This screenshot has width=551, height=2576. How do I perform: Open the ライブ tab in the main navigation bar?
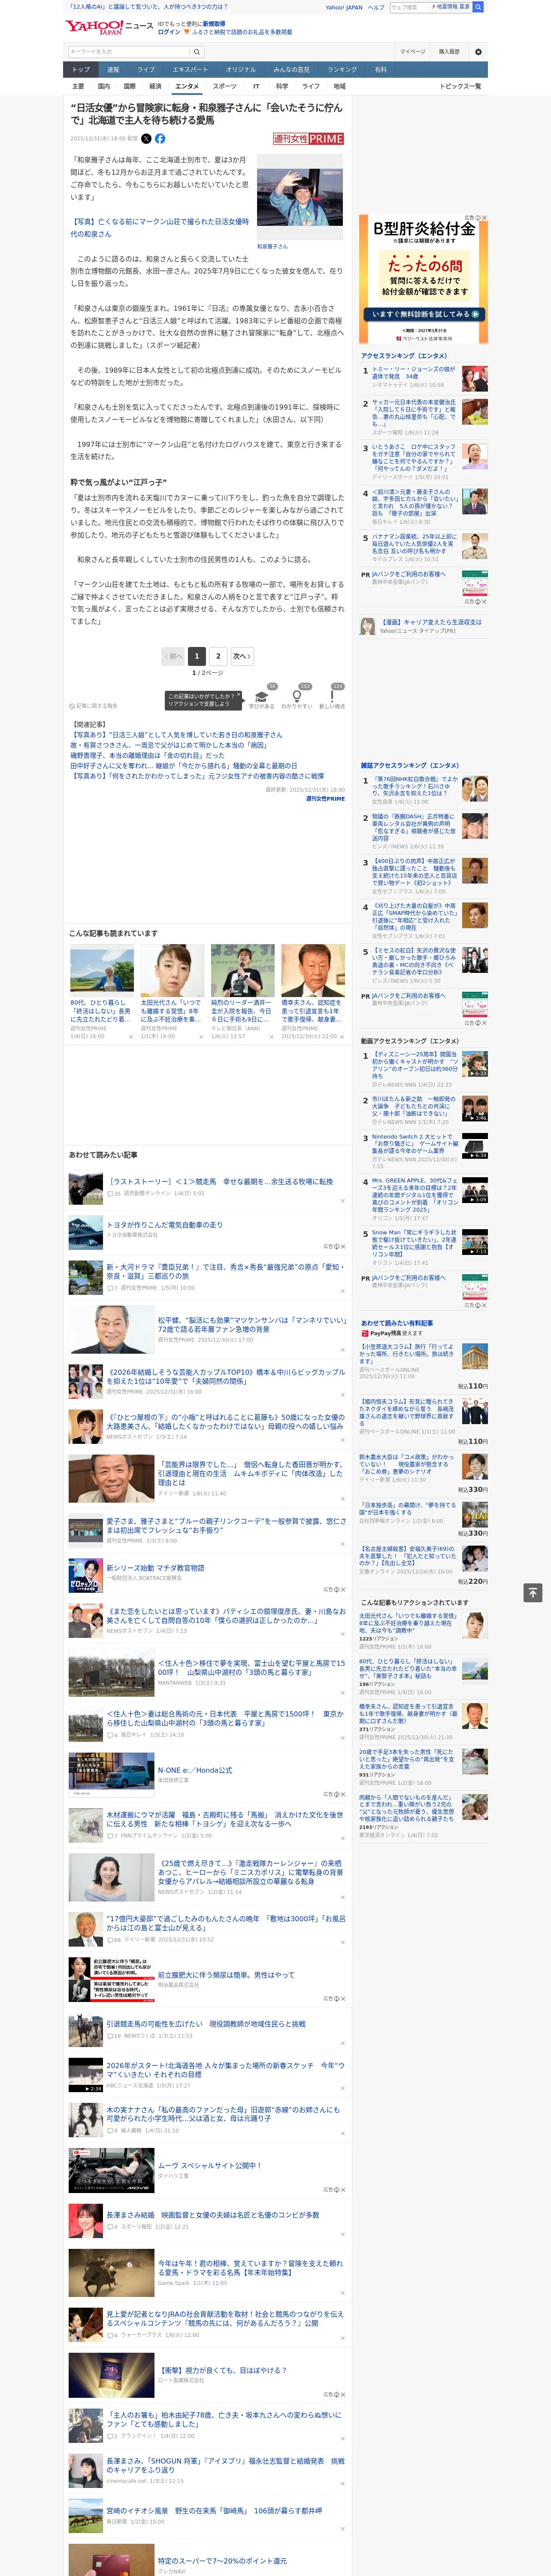tap(146, 70)
